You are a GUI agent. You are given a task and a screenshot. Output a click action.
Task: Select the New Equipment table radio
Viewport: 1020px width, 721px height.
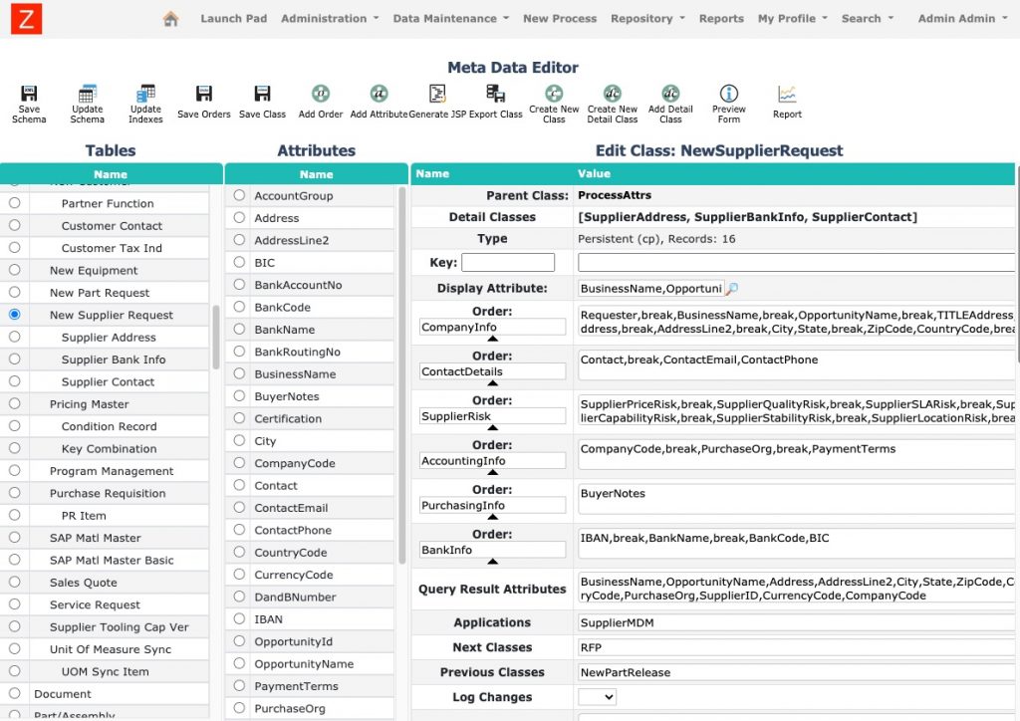tap(14, 270)
